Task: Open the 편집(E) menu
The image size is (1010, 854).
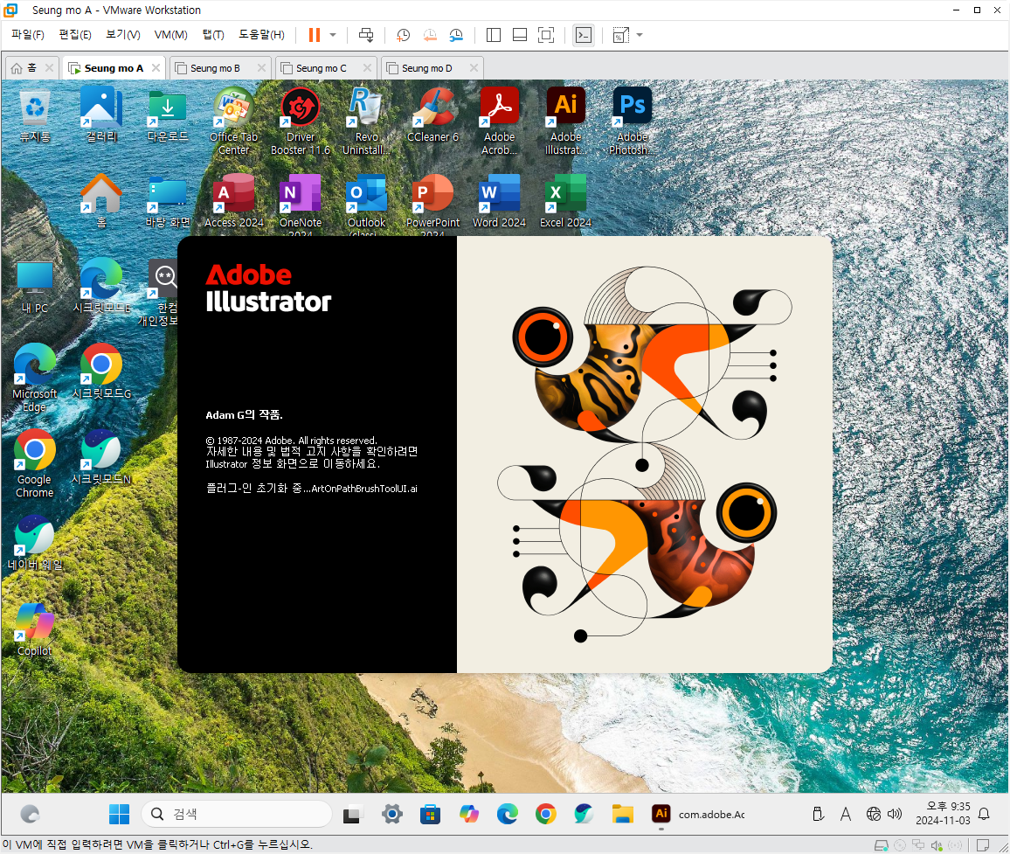Action: 75,35
